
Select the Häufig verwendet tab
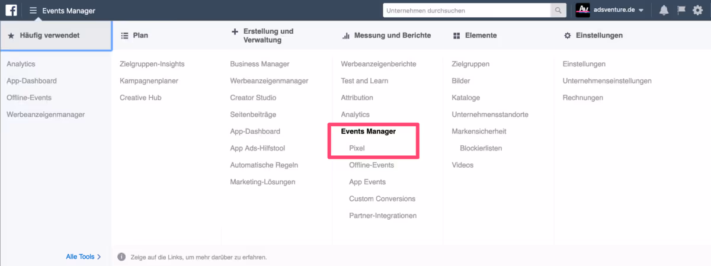click(x=56, y=36)
